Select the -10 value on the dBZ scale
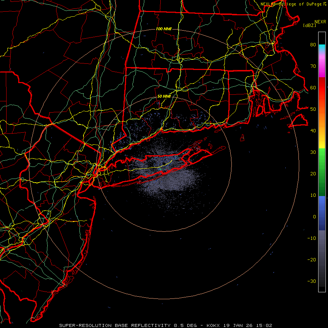The width and height of the screenshot is (328, 328). (x=312, y=238)
